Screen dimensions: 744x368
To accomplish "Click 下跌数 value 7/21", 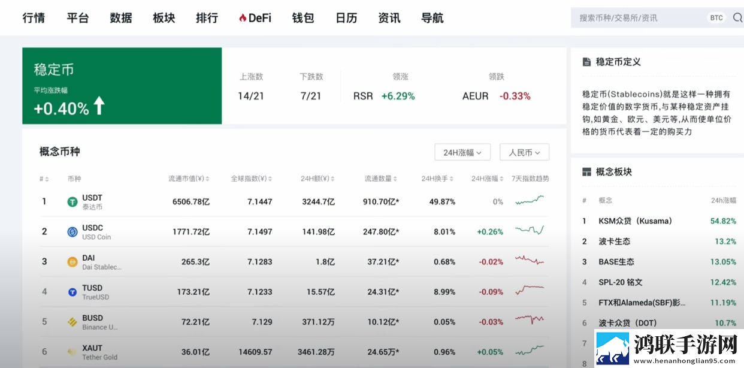I will coord(311,96).
